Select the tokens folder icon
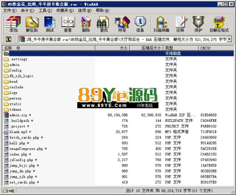Screen dimensions: 236x195 coord(6,110)
